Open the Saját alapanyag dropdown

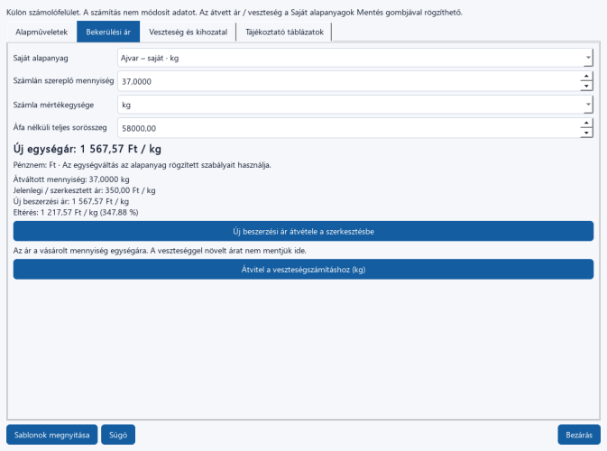point(355,58)
